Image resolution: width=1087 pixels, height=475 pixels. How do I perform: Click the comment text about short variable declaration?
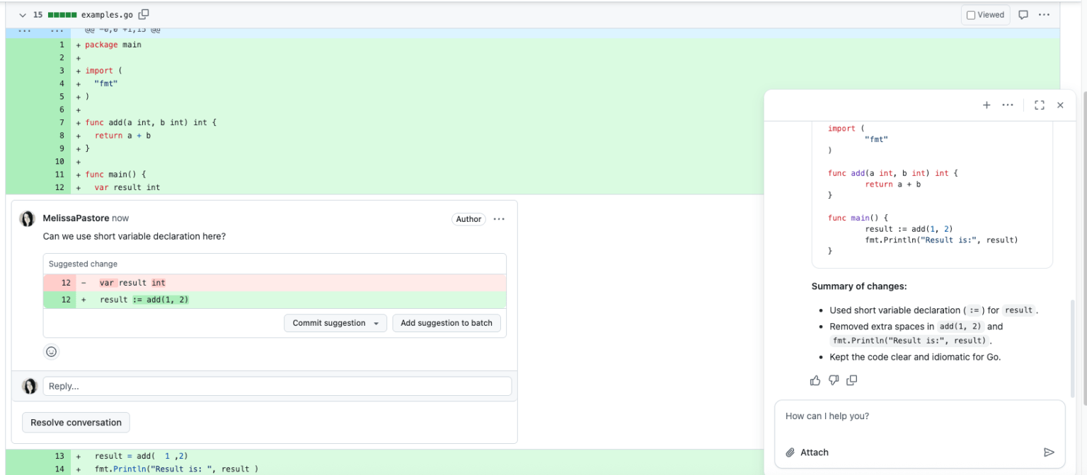click(x=134, y=236)
